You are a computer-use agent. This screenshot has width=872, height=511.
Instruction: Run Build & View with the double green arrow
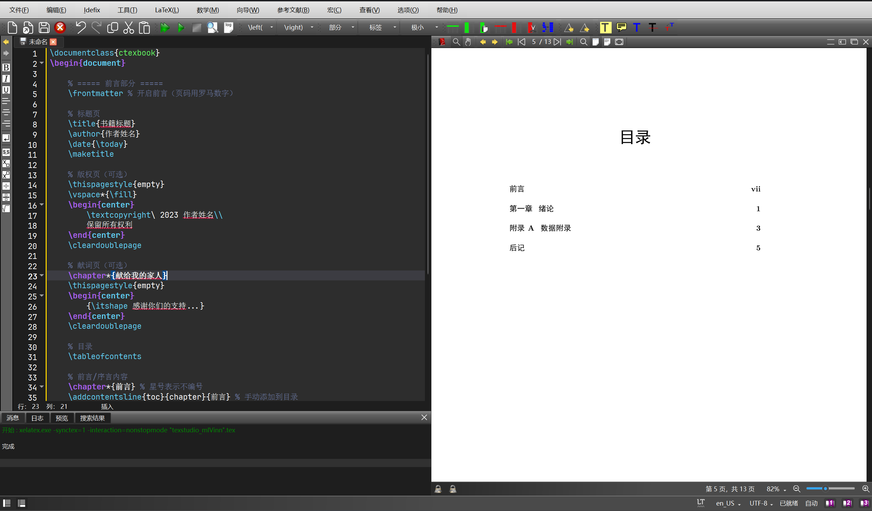click(165, 27)
